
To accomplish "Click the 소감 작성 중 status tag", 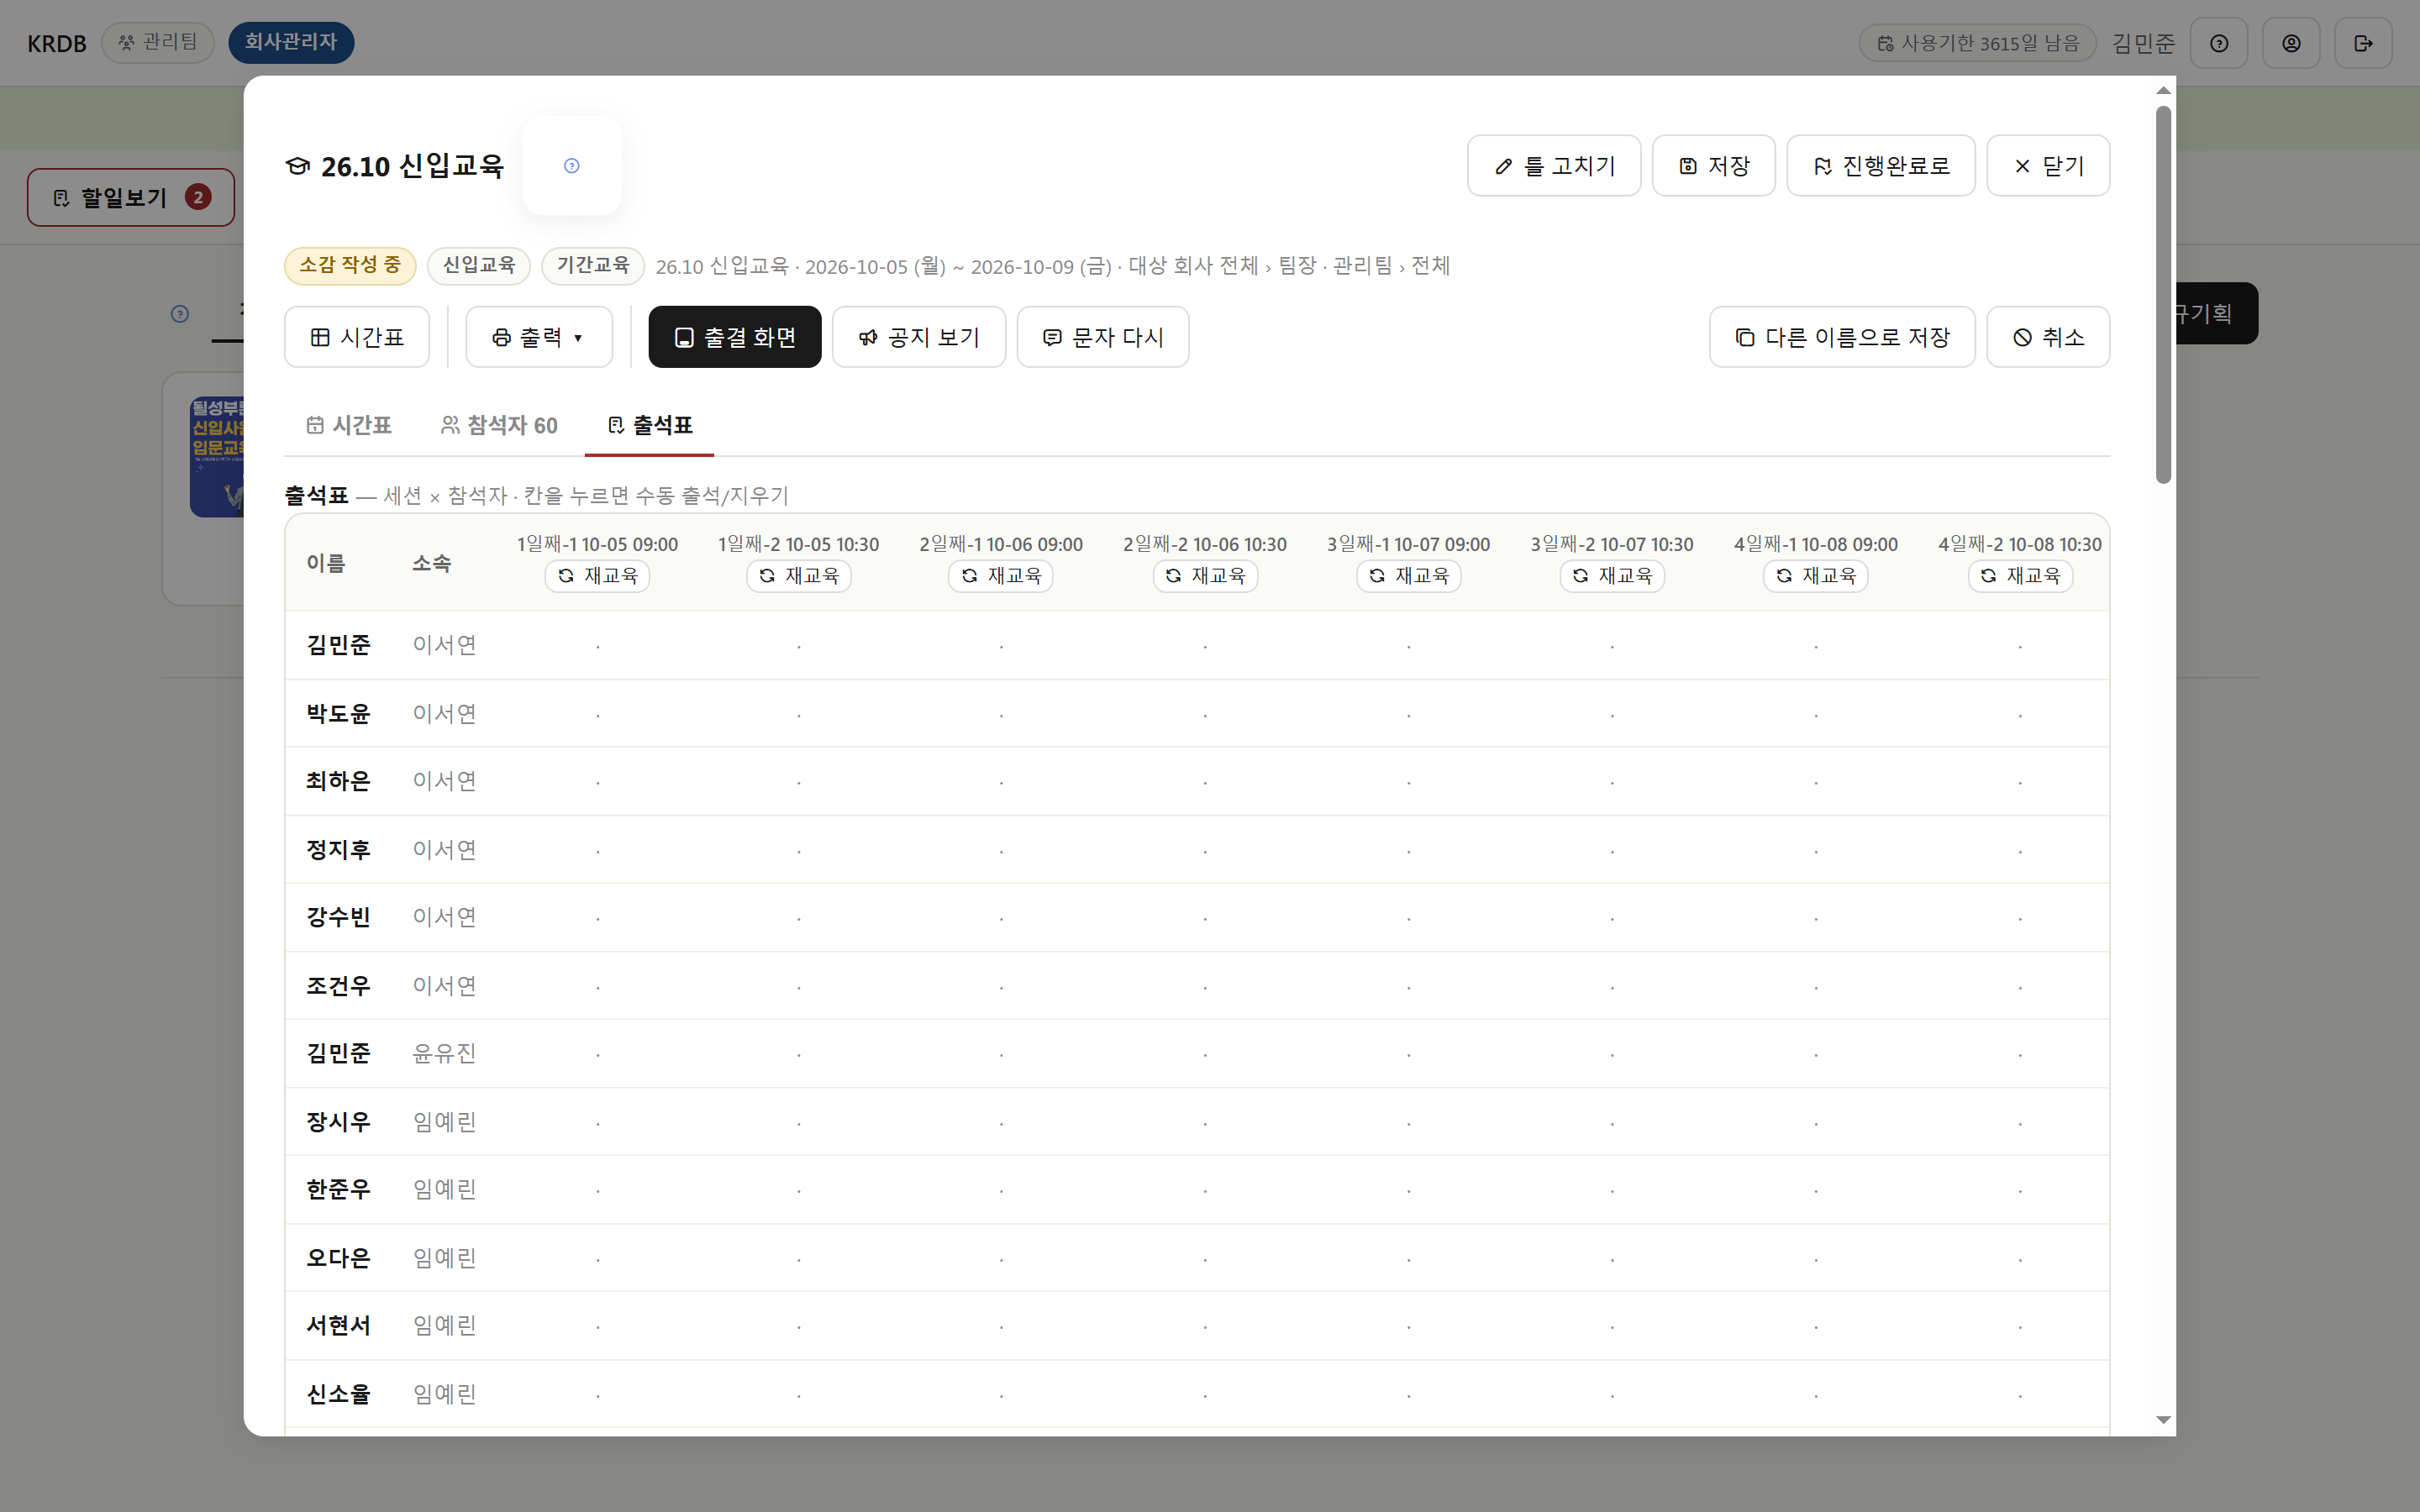I will point(350,265).
